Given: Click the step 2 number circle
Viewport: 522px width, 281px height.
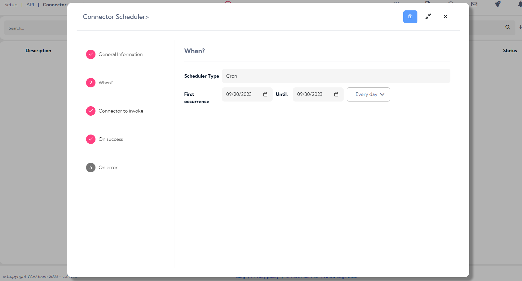Looking at the screenshot, I should [91, 83].
